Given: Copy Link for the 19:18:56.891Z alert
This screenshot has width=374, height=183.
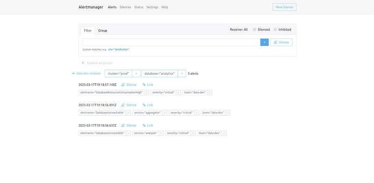Looking at the screenshot, I should click(x=148, y=105).
